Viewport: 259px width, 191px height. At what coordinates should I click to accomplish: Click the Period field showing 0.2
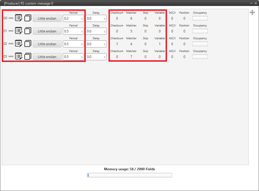click(x=72, y=18)
